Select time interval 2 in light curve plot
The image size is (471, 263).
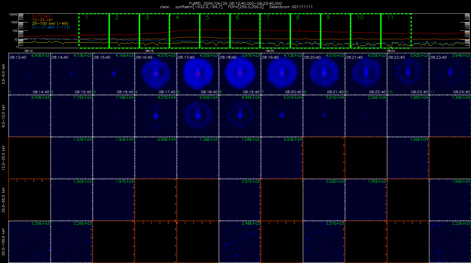point(124,31)
